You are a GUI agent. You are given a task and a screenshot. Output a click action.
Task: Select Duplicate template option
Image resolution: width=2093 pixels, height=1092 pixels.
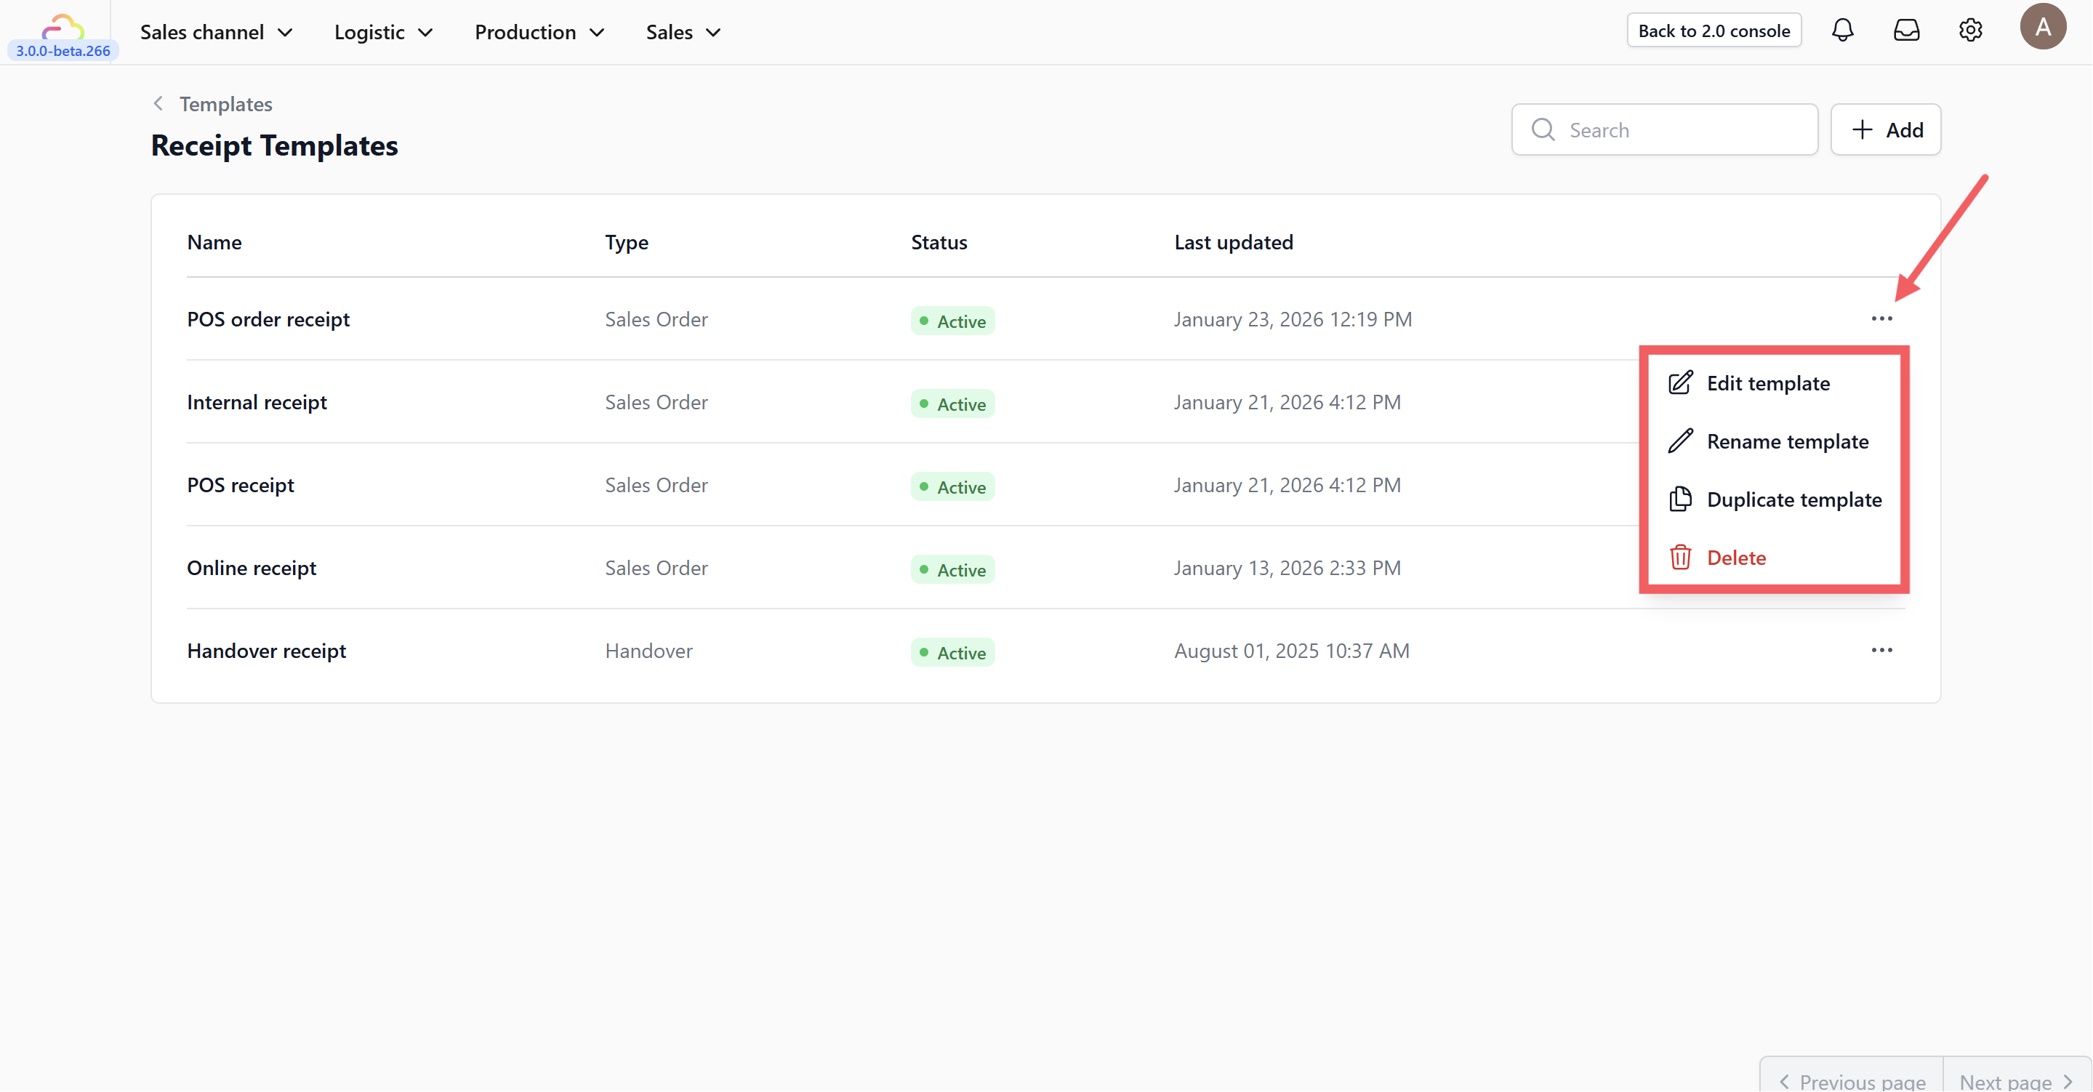pos(1793,499)
